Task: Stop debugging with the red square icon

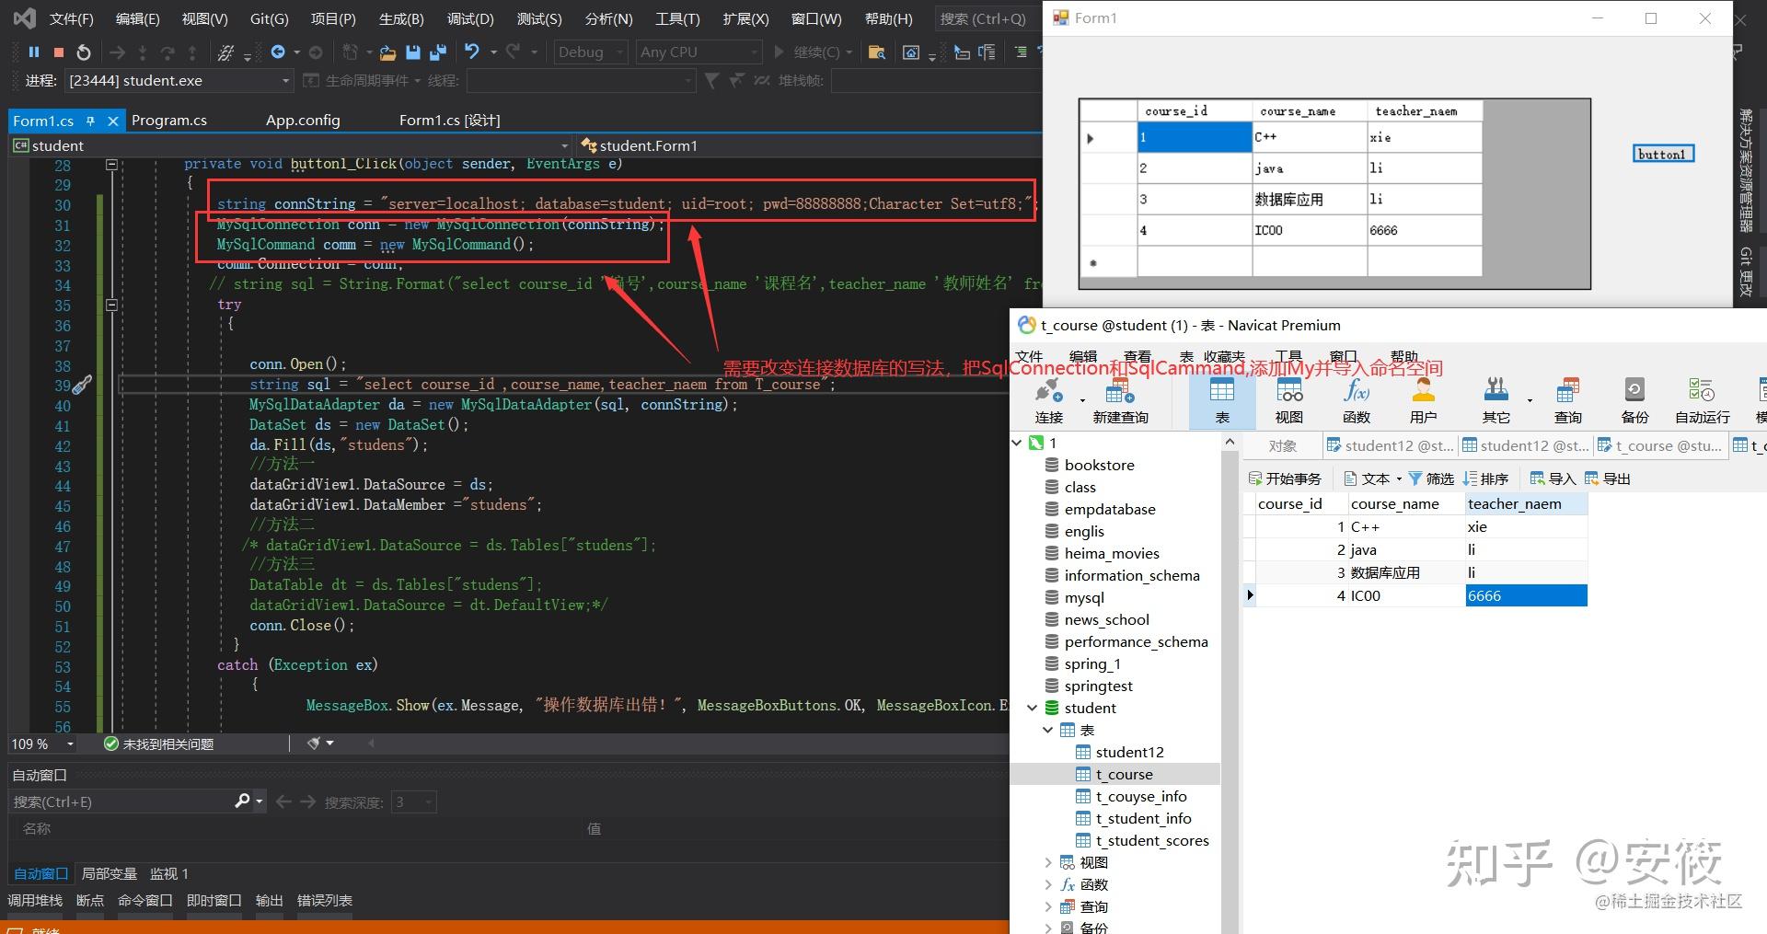Action: (57, 52)
